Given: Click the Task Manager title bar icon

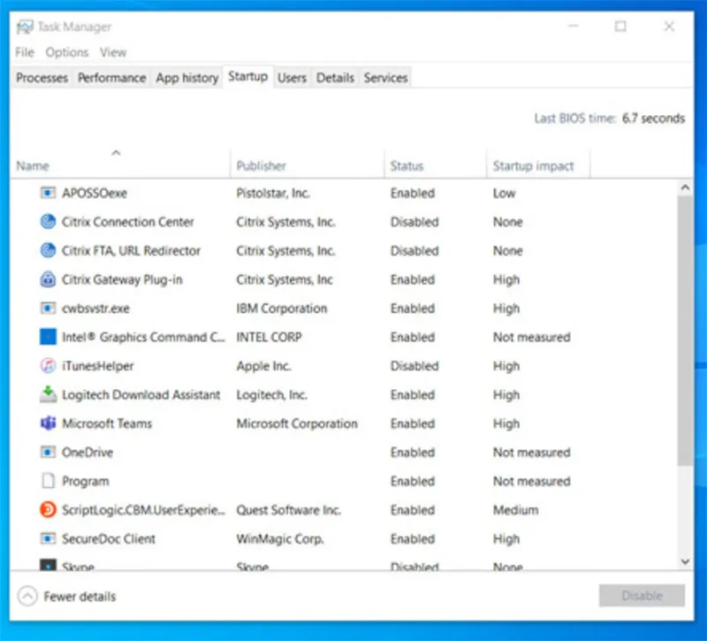Looking at the screenshot, I should tap(25, 27).
